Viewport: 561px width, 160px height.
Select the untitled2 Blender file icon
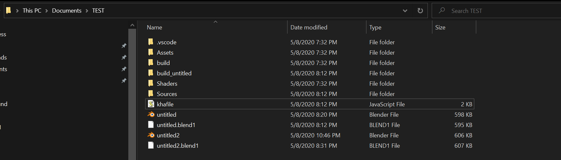point(151,135)
